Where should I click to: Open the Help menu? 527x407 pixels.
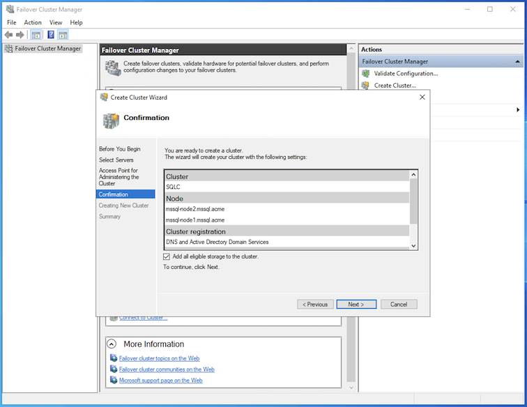tap(76, 22)
